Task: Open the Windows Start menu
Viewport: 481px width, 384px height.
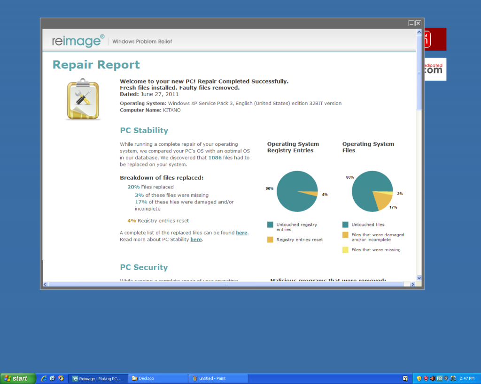Action: click(x=18, y=378)
